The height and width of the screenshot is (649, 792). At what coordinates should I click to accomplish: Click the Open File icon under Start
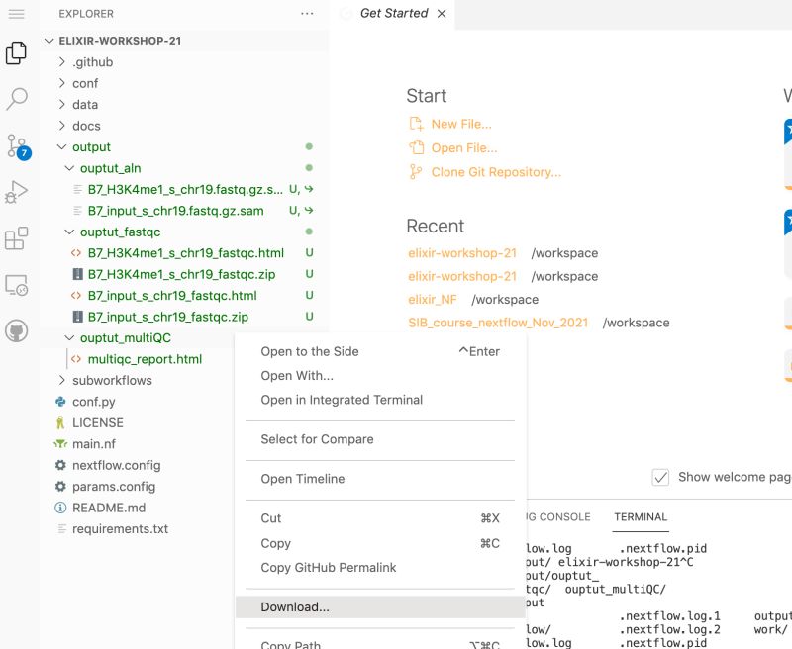(416, 147)
